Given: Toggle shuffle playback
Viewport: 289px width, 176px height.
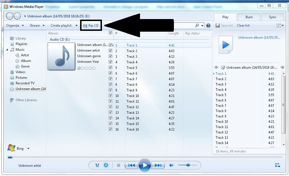Looking at the screenshot, I should coord(97,165).
